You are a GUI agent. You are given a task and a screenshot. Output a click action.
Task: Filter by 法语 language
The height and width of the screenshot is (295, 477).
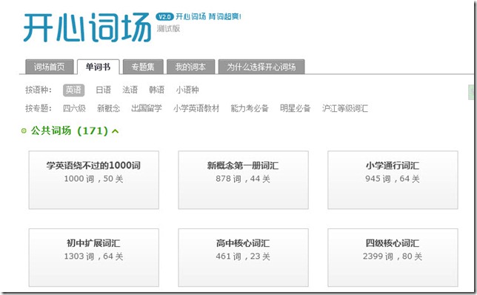pyautogui.click(x=130, y=90)
